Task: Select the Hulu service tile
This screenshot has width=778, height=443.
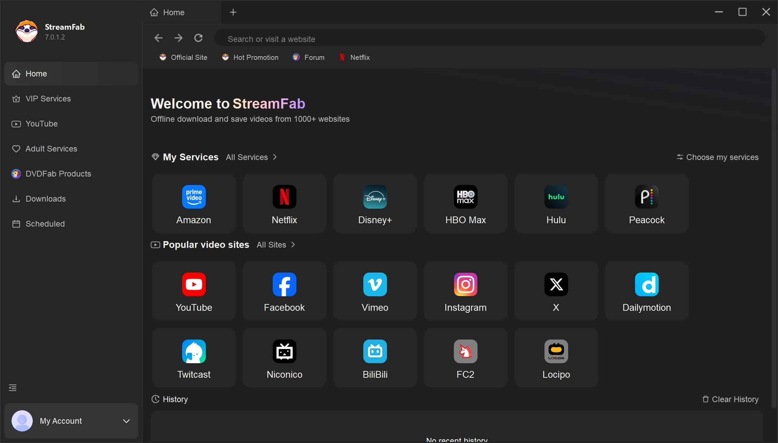Action: 556,203
